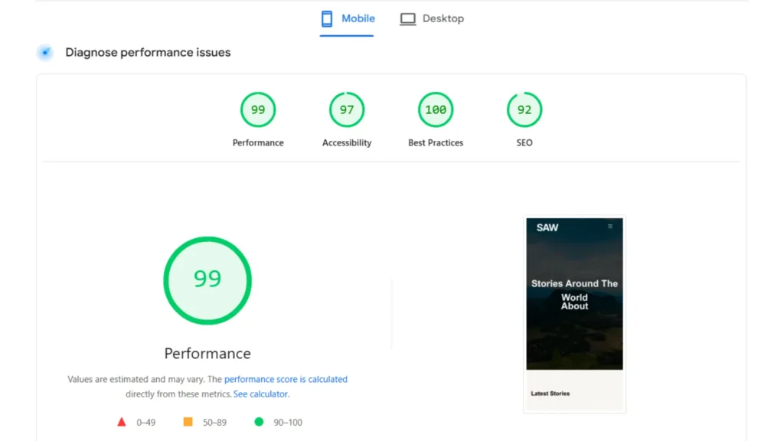Click the blue diagnose performance issues icon
Viewport: 784px width, 441px height.
(45, 52)
